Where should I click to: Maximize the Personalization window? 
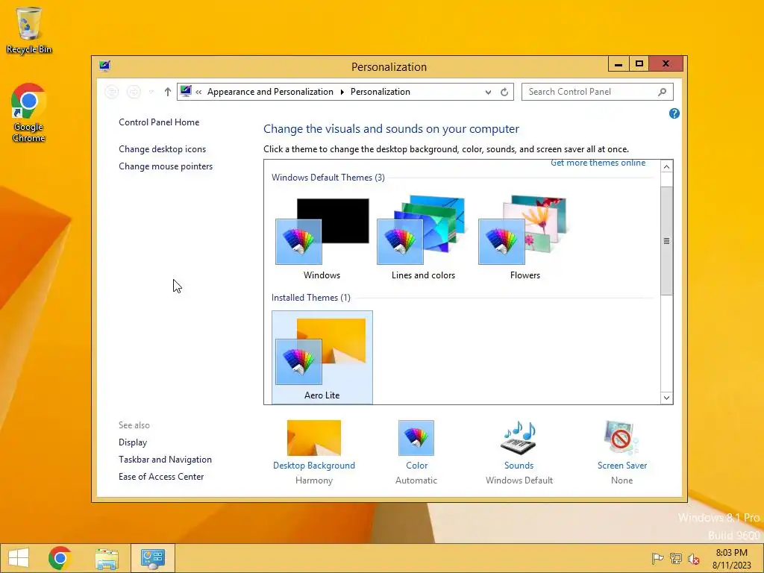pyautogui.click(x=639, y=64)
